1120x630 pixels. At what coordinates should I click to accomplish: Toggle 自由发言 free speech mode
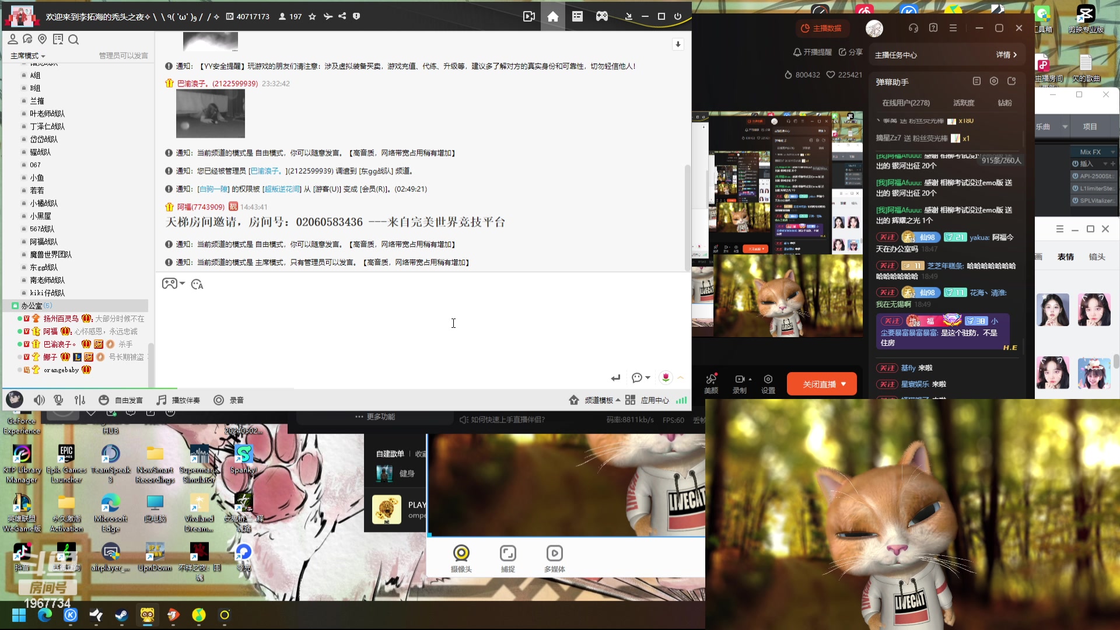[x=121, y=400]
